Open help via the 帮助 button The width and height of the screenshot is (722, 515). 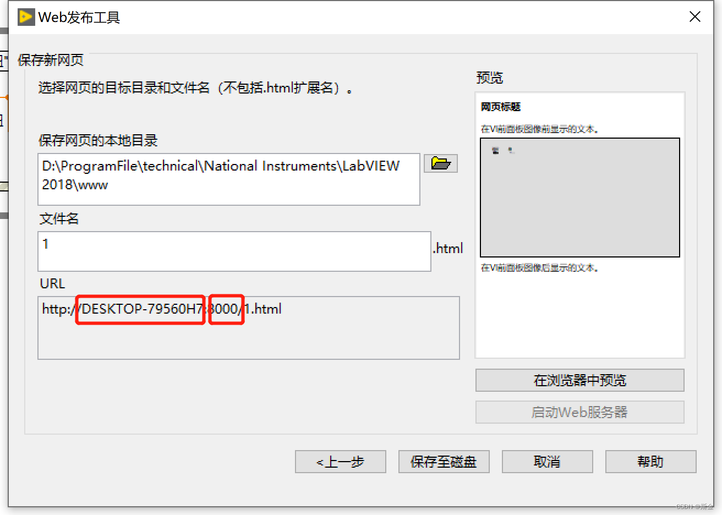pyautogui.click(x=650, y=462)
